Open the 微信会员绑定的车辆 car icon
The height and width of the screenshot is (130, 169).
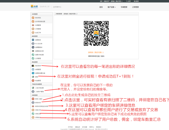coord(33,106)
